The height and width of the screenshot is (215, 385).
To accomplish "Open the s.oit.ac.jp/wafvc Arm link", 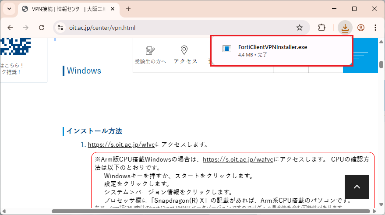I will [x=238, y=160].
